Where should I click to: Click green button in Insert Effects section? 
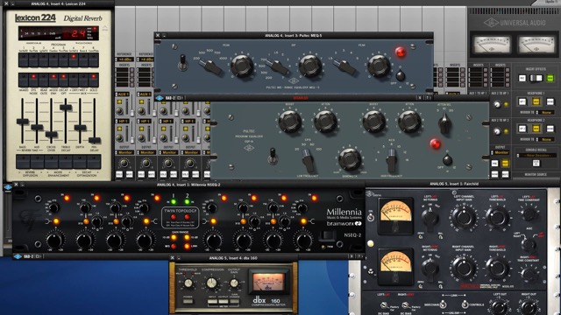point(550,78)
